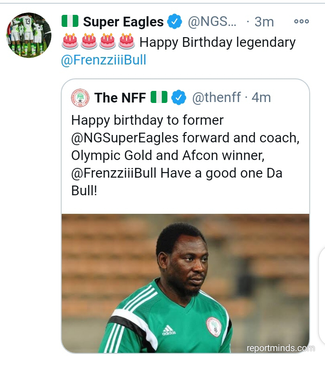Click @FrenzziiiBull mention in the quoted tweet
Viewport: 325px width, 365px height.
(114, 173)
